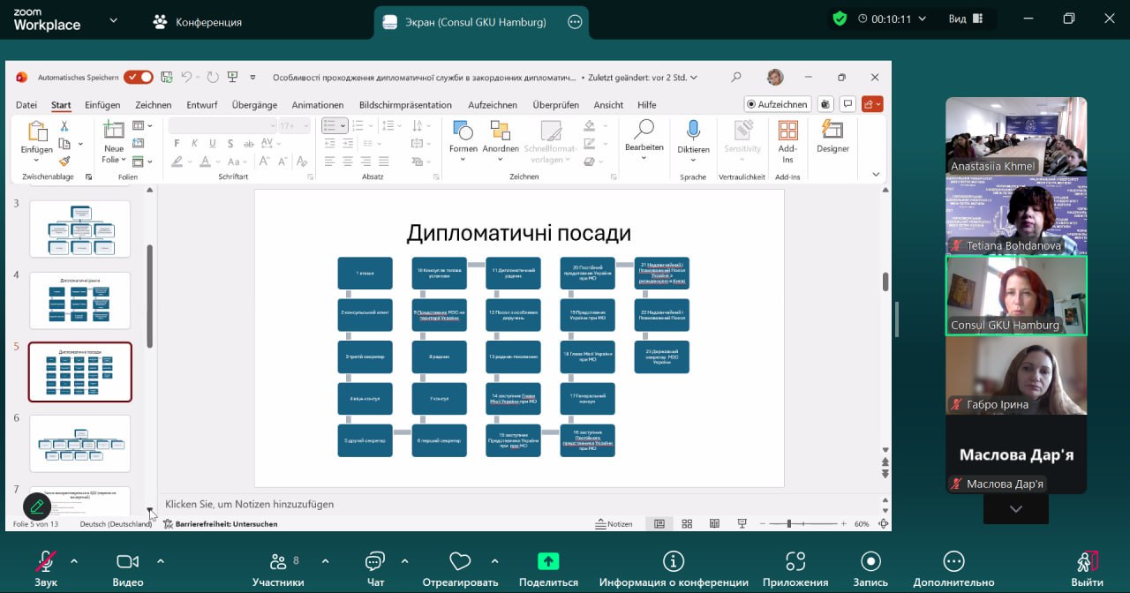Viewport: 1130px width, 593px height.
Task: Open the Приложения apps icon
Action: [x=795, y=562]
